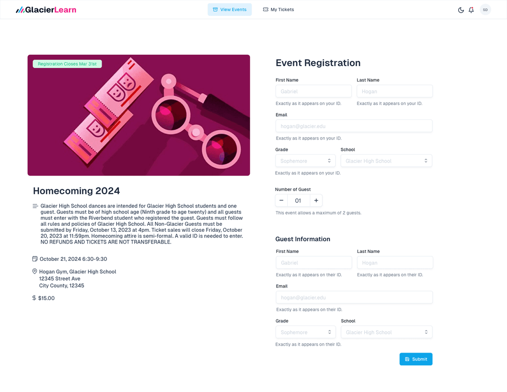Open the SD user avatar menu
Screen dimensions: 507x392
click(x=485, y=10)
